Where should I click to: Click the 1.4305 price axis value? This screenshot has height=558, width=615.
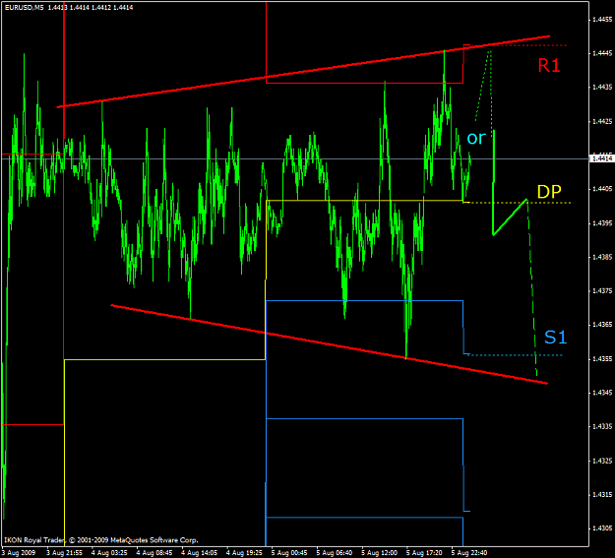point(602,528)
